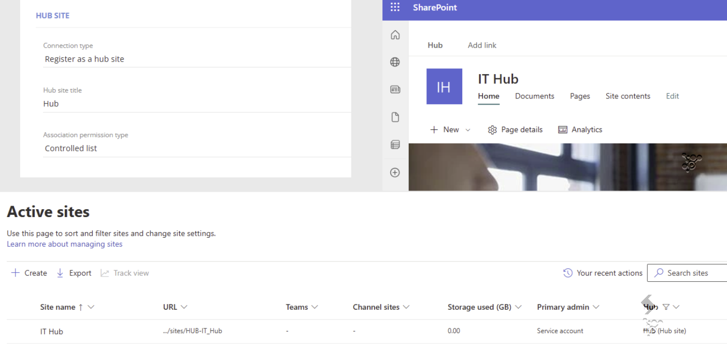Open the Site name column chevron menu
Viewport: 727px width, 347px height.
pyautogui.click(x=91, y=307)
